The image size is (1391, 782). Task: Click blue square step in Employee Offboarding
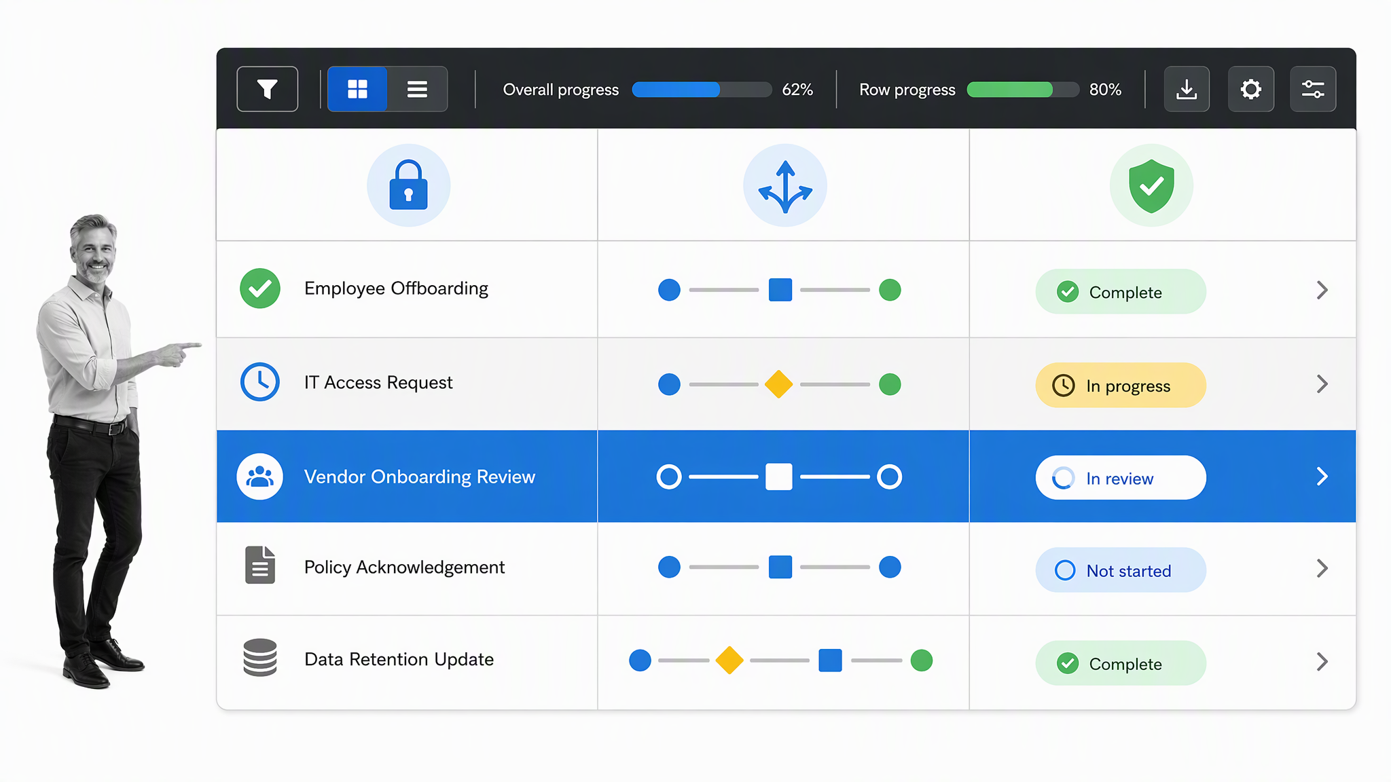(780, 290)
